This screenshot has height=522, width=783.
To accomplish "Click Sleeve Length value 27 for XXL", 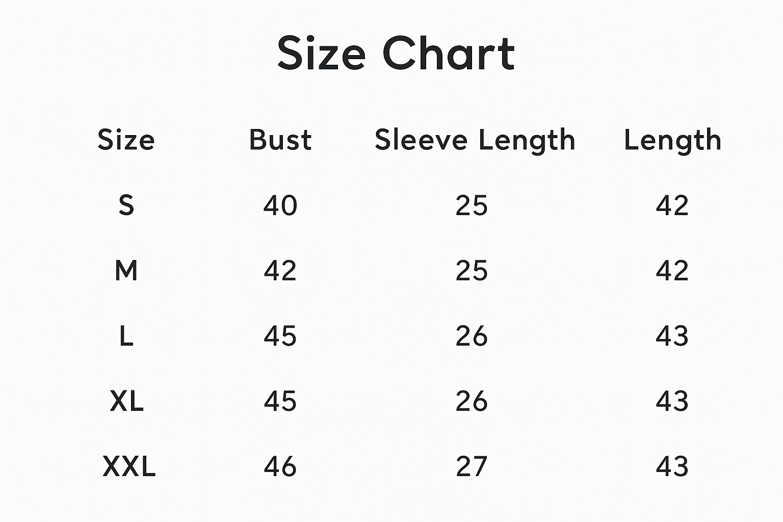I will 472,466.
